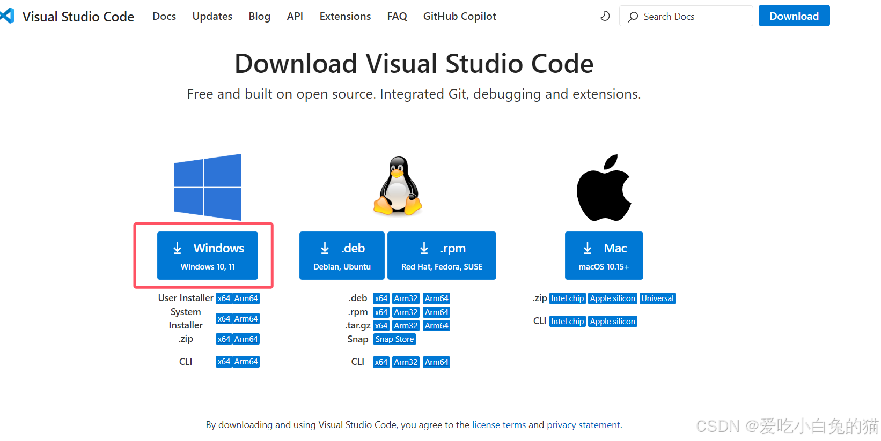This screenshot has height=441, width=881.
Task: Select Linux CLI Arm64 download
Action: click(437, 362)
